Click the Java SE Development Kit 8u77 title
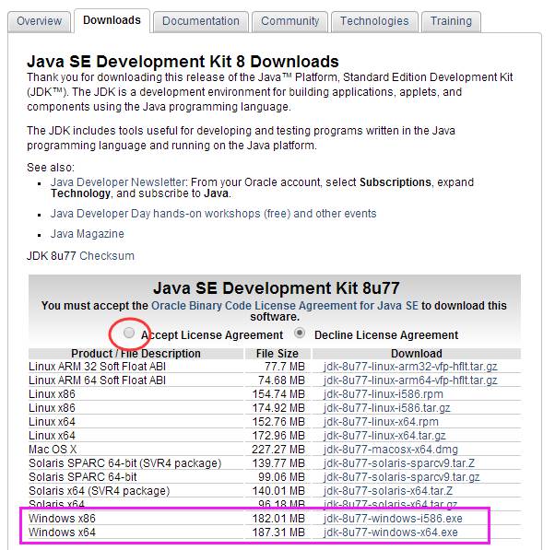555x550 pixels. click(x=277, y=288)
